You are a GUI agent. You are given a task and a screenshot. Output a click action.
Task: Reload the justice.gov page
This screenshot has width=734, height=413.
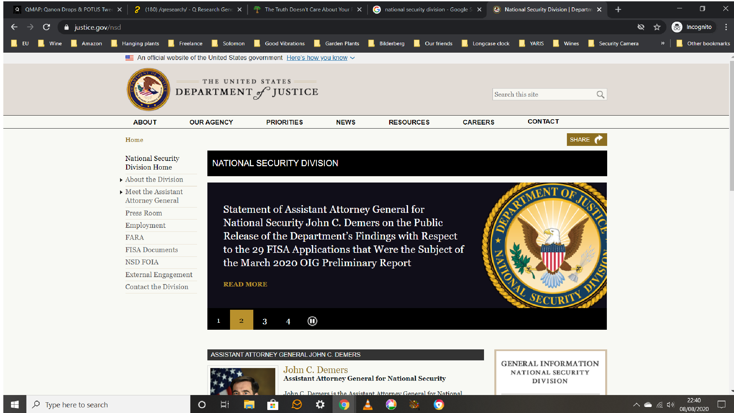pos(46,27)
